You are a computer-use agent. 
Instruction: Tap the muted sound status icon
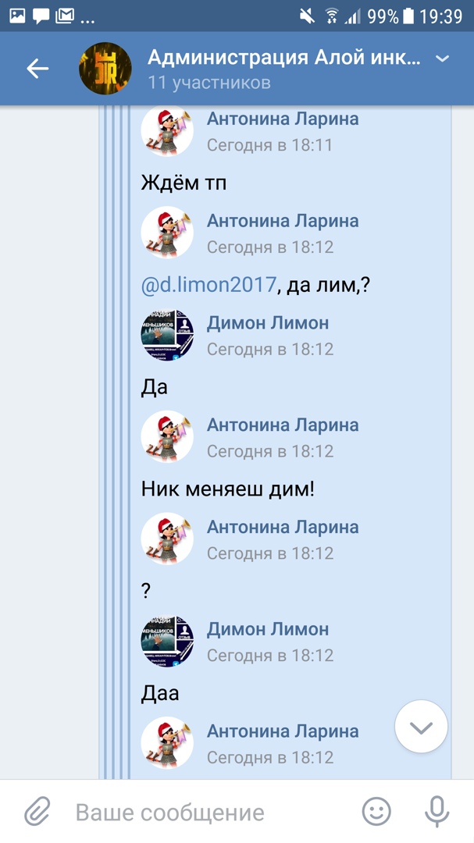[x=307, y=16]
